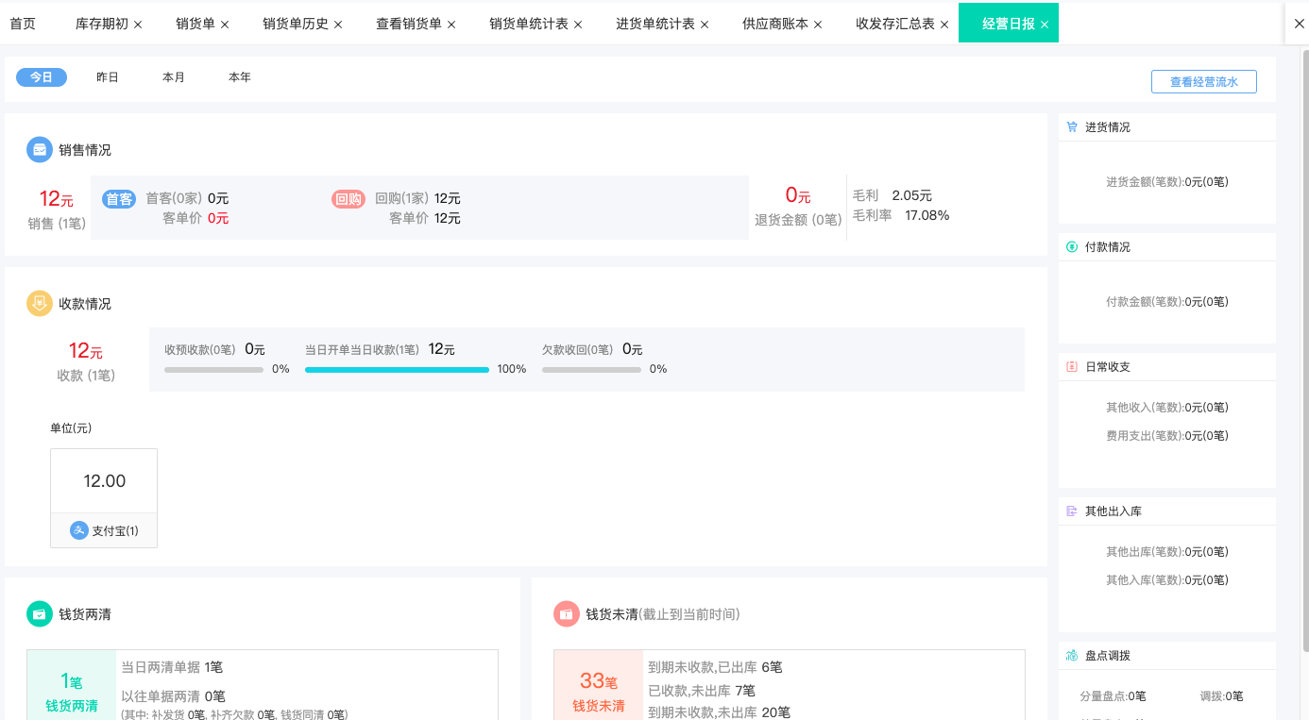Screen dimensions: 1309x720
Task: Select the 昨日 date filter
Action: tap(107, 76)
